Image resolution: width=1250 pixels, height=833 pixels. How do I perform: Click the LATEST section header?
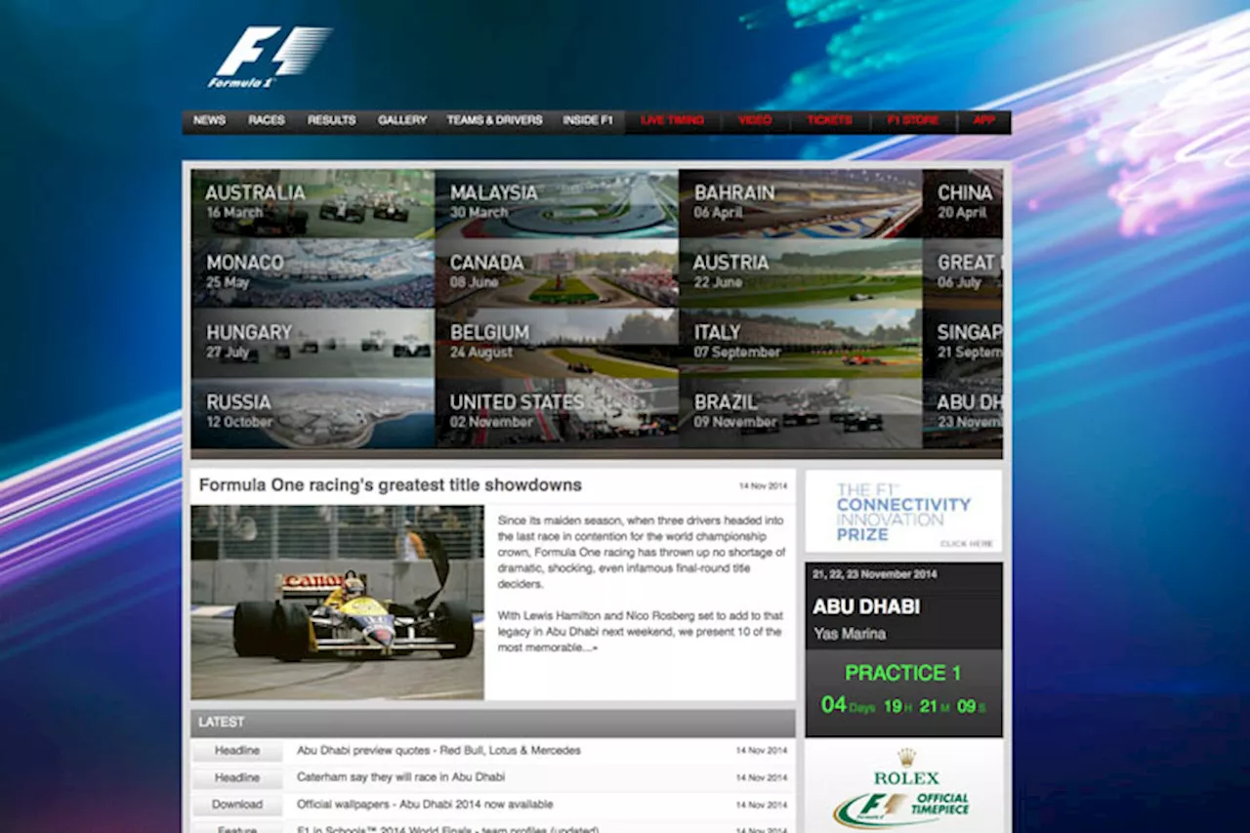pos(493,723)
